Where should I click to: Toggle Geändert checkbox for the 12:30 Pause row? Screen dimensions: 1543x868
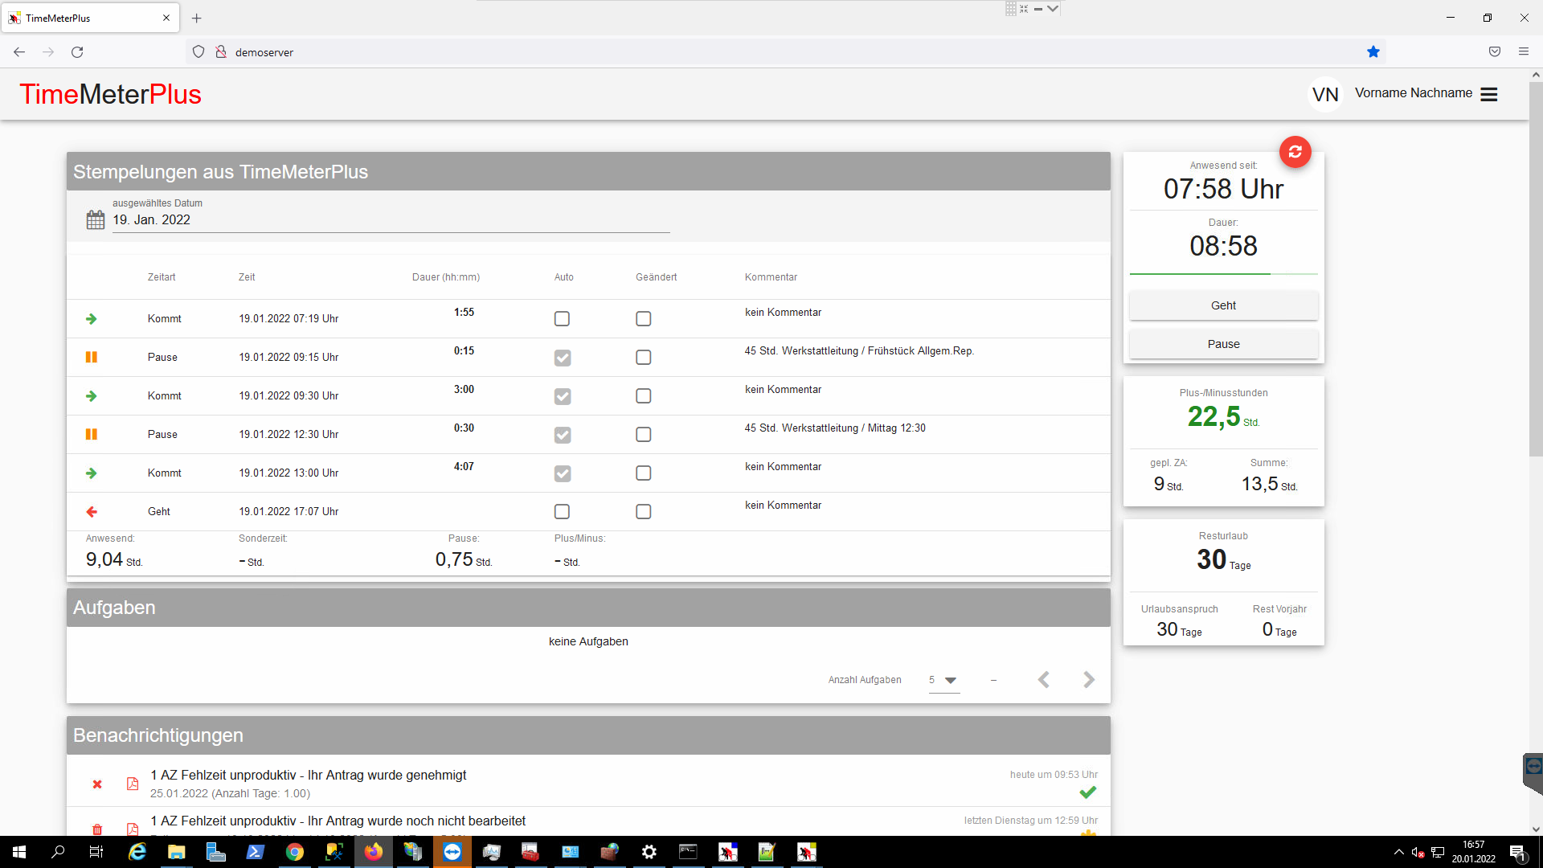[x=644, y=435]
